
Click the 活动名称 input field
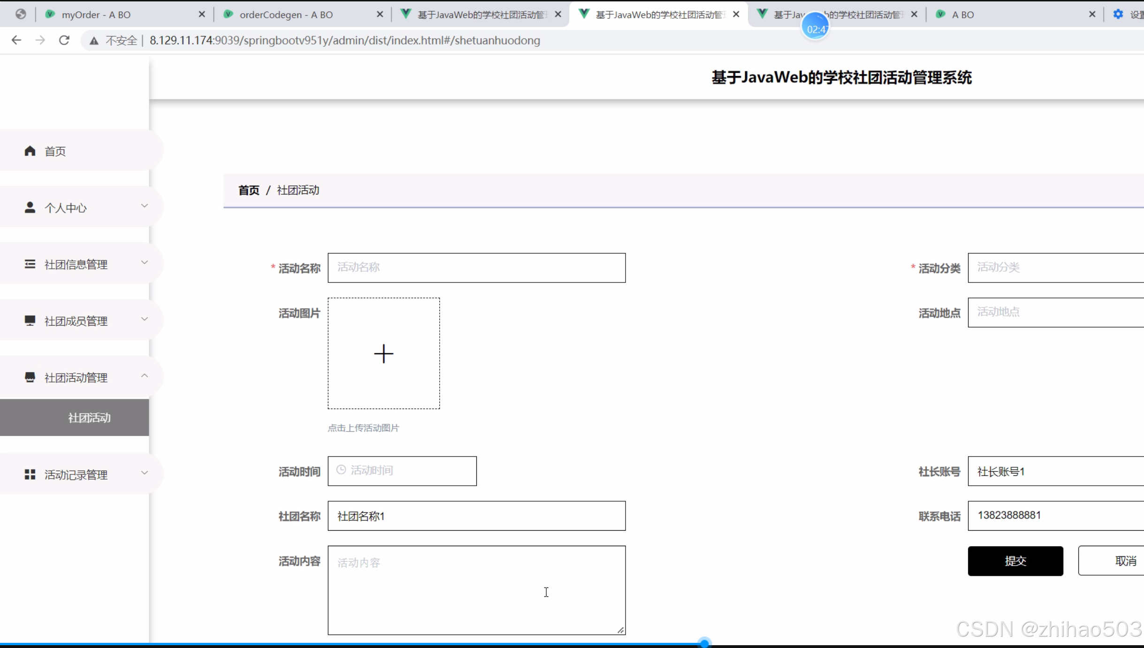point(476,267)
